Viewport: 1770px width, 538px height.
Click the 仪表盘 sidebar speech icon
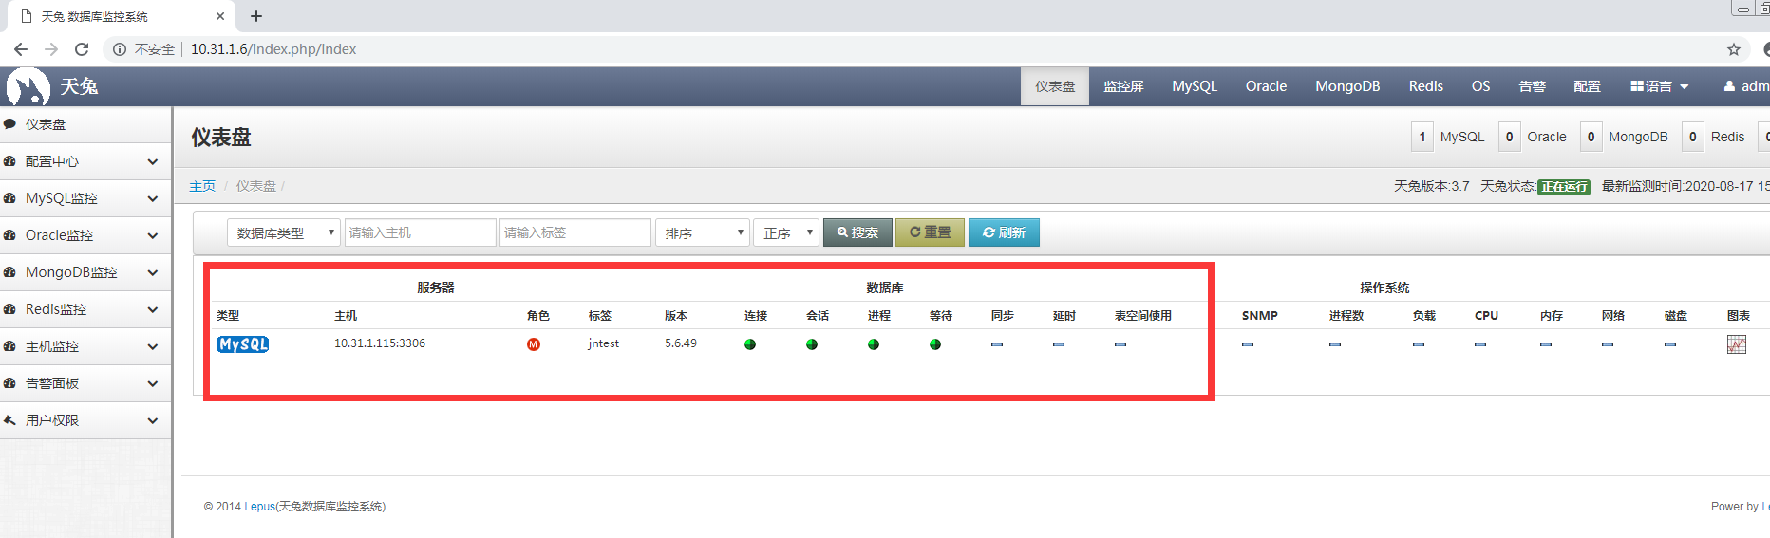pyautogui.click(x=9, y=124)
